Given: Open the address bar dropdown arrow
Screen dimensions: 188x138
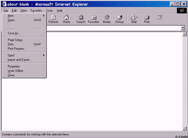Looking at the screenshot, I should tap(183, 28).
